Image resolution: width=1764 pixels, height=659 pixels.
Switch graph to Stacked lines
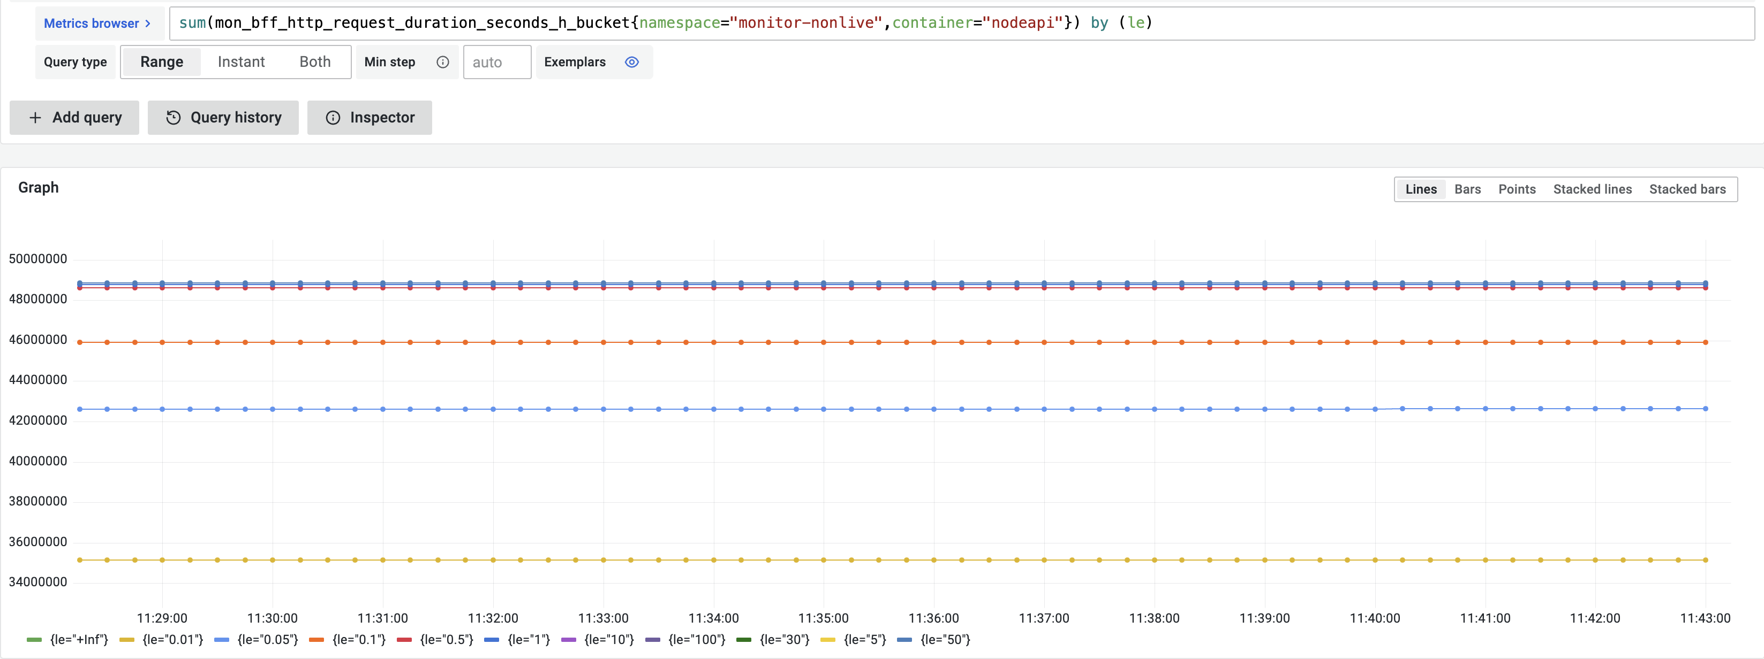(1592, 189)
